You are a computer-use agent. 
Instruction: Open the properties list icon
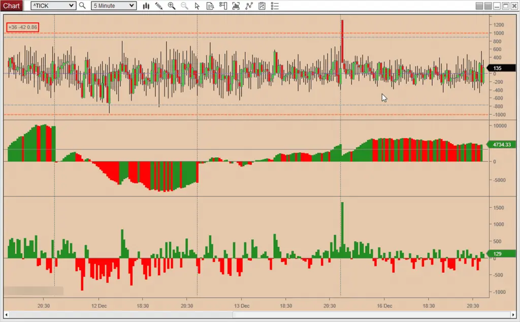[275, 6]
